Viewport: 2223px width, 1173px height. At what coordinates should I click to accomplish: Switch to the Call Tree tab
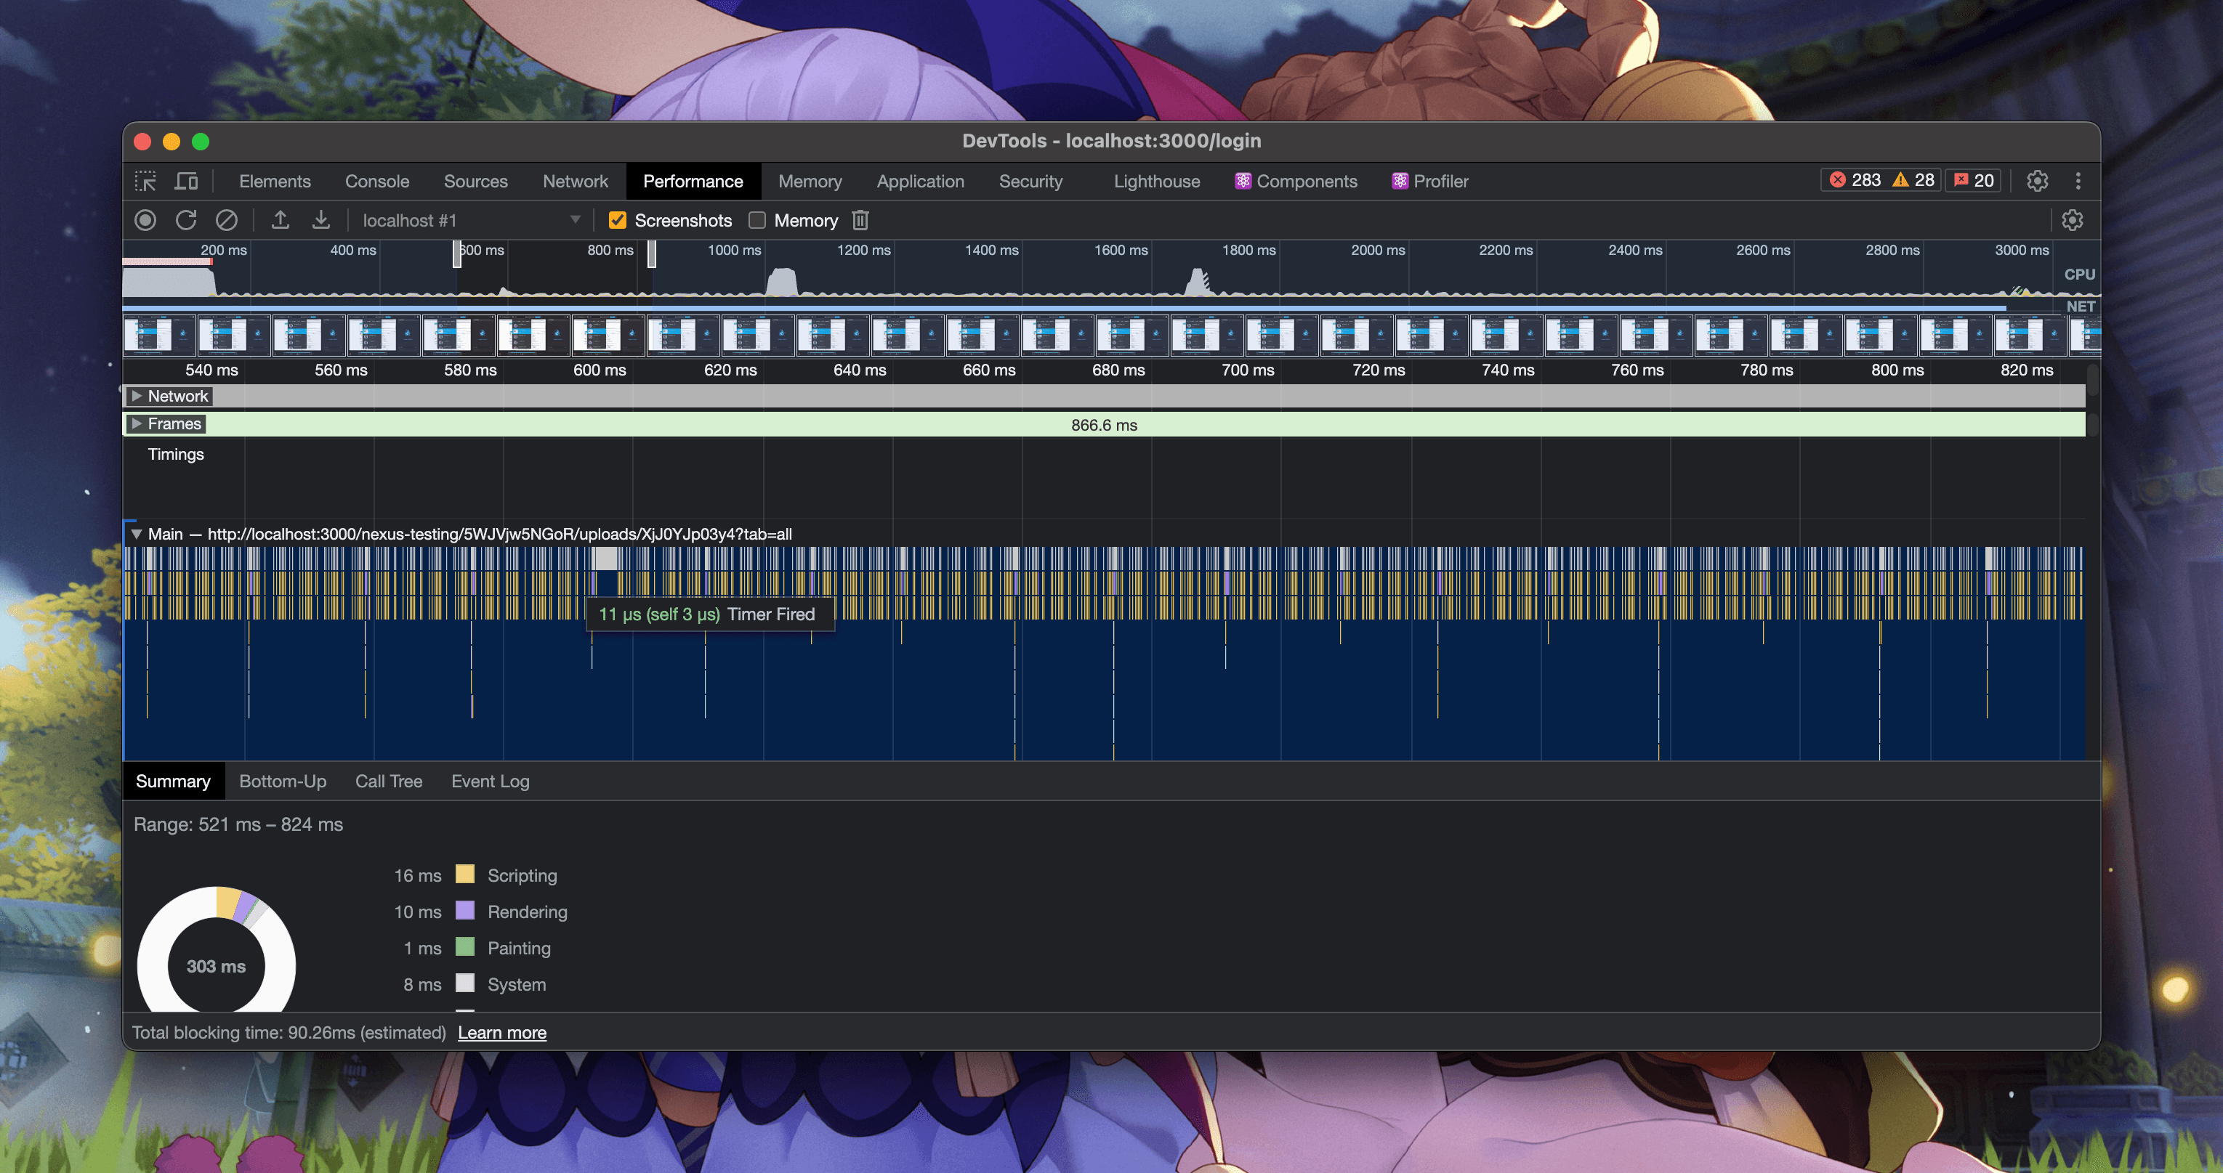click(x=388, y=782)
